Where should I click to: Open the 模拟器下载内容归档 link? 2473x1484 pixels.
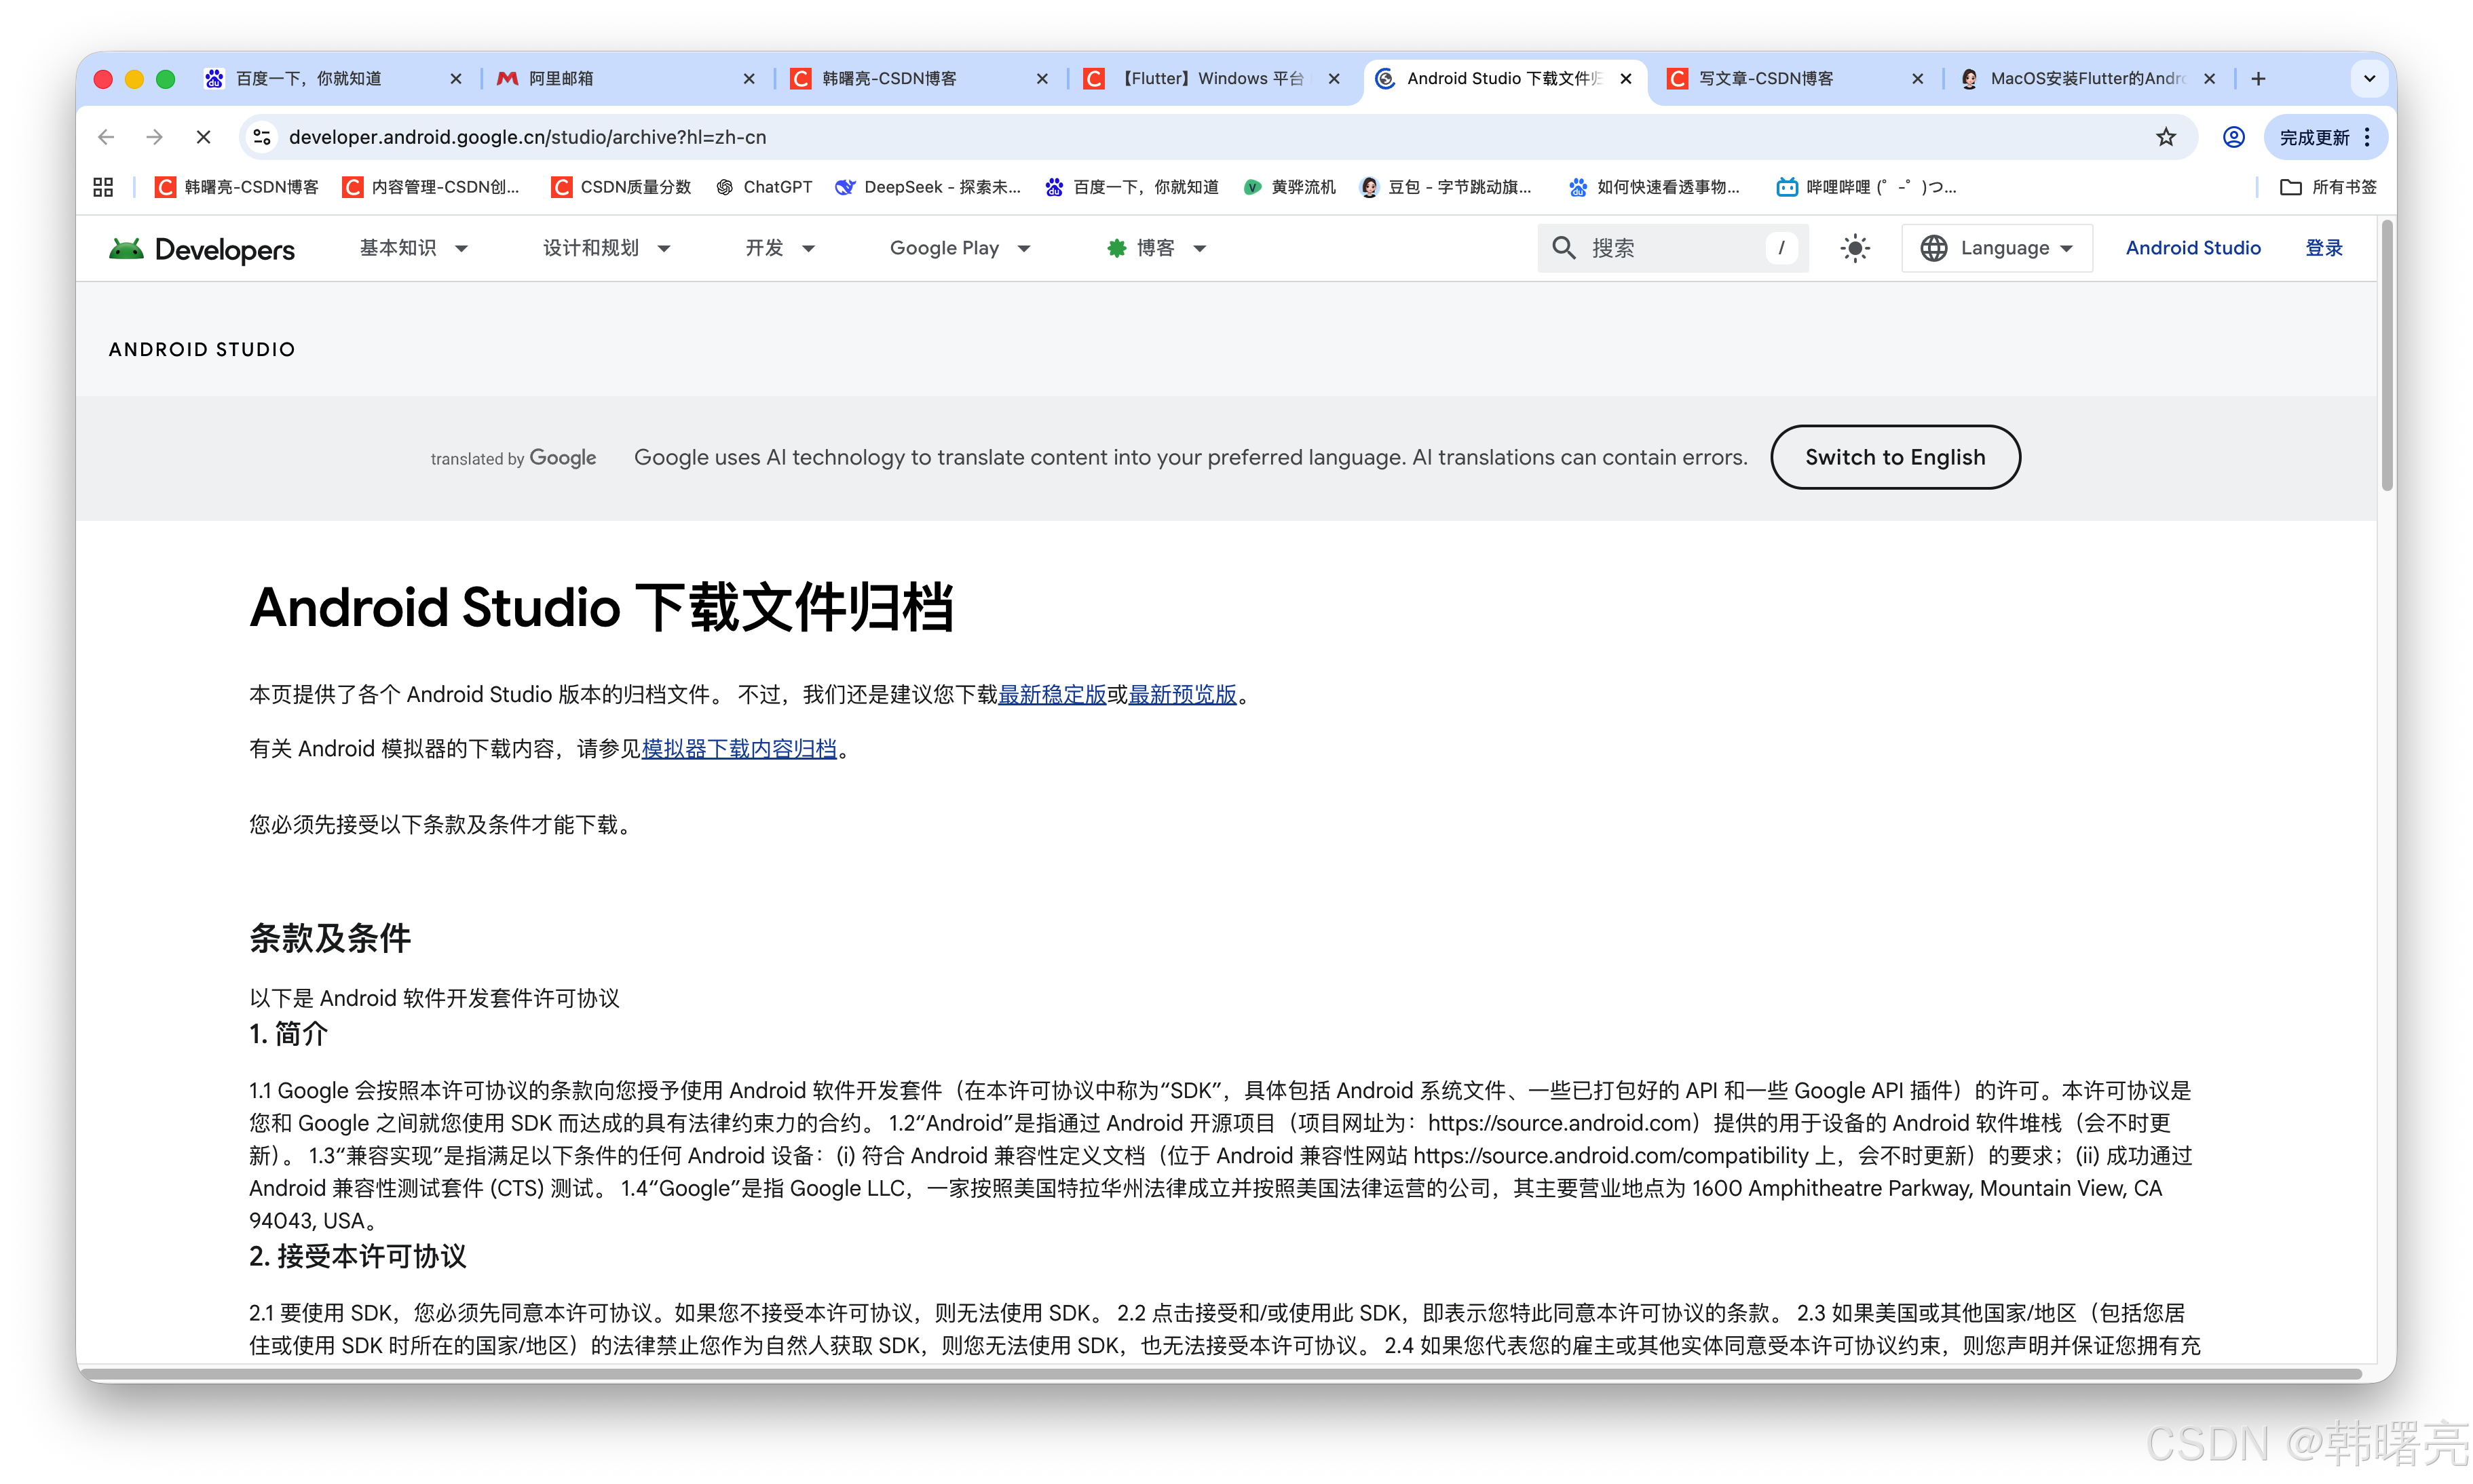[738, 749]
